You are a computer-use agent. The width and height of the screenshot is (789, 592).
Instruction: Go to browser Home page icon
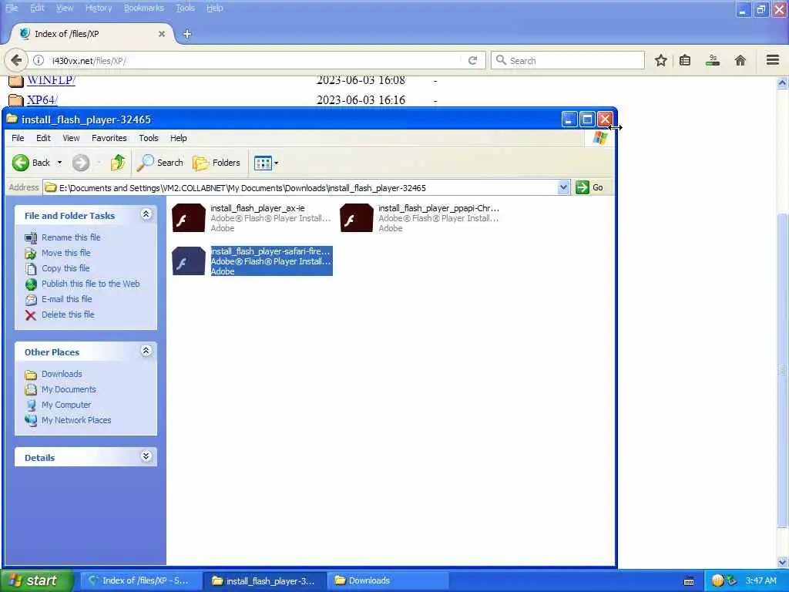tap(740, 61)
